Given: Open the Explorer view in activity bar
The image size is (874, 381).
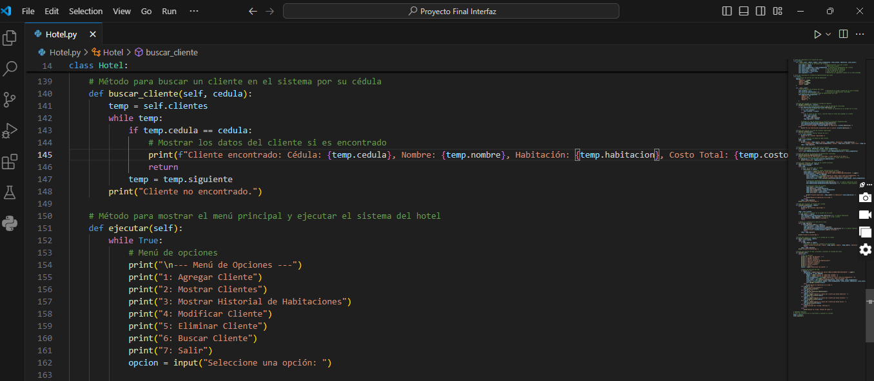Looking at the screenshot, I should 10,38.
